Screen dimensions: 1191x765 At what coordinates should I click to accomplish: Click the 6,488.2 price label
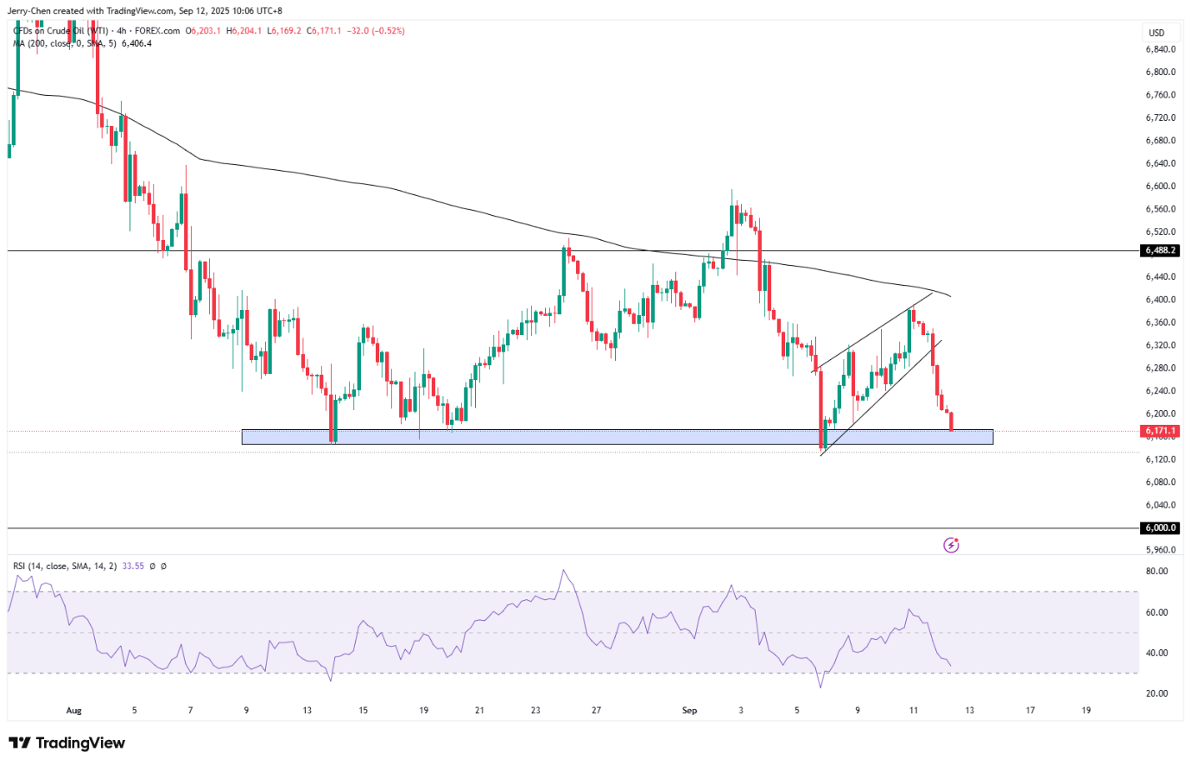[1160, 250]
